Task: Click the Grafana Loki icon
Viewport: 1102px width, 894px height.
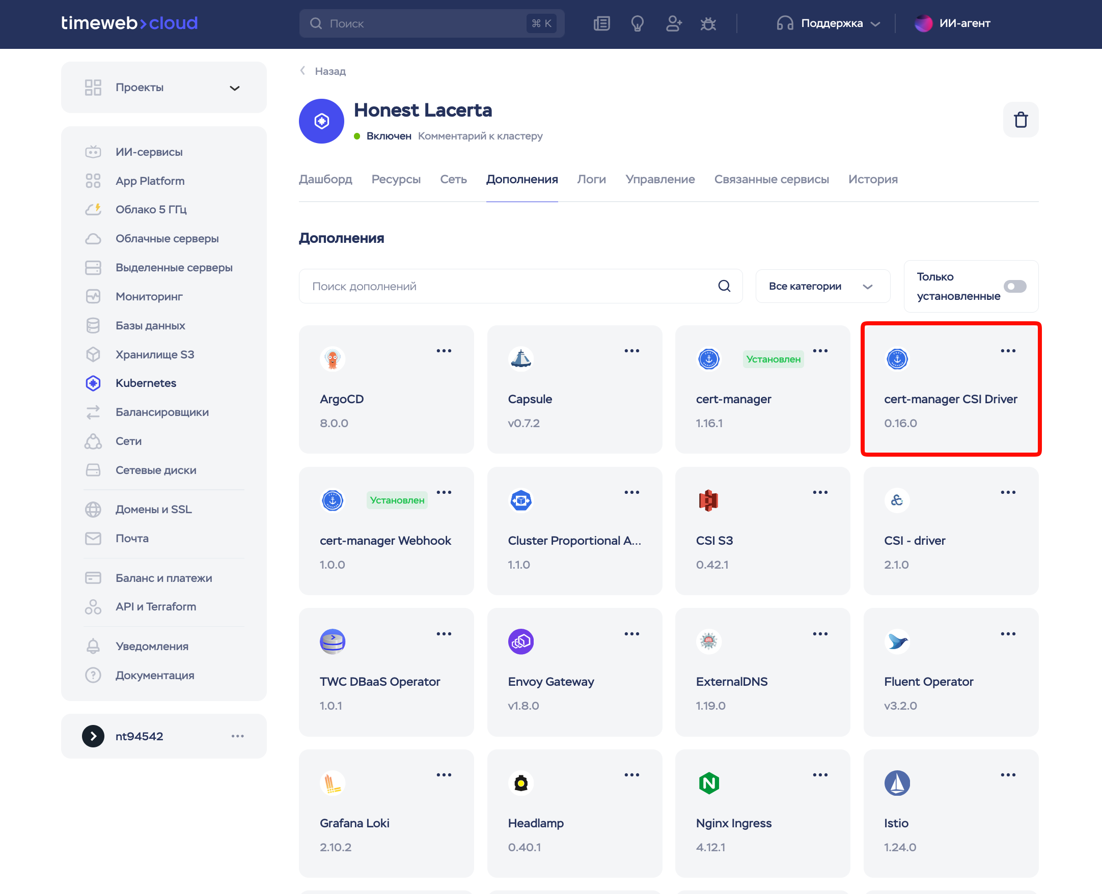Action: click(x=333, y=783)
